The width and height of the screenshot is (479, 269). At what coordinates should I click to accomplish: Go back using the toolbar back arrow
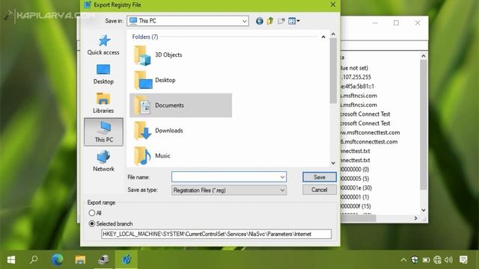(x=260, y=21)
